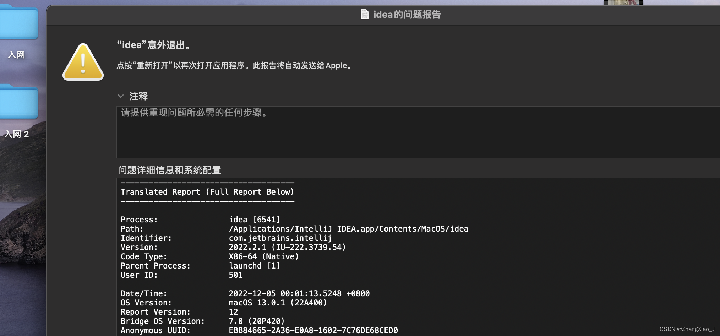This screenshot has width=720, height=336.
Task: Click the comment field asking for reproduction steps
Action: tap(418, 132)
